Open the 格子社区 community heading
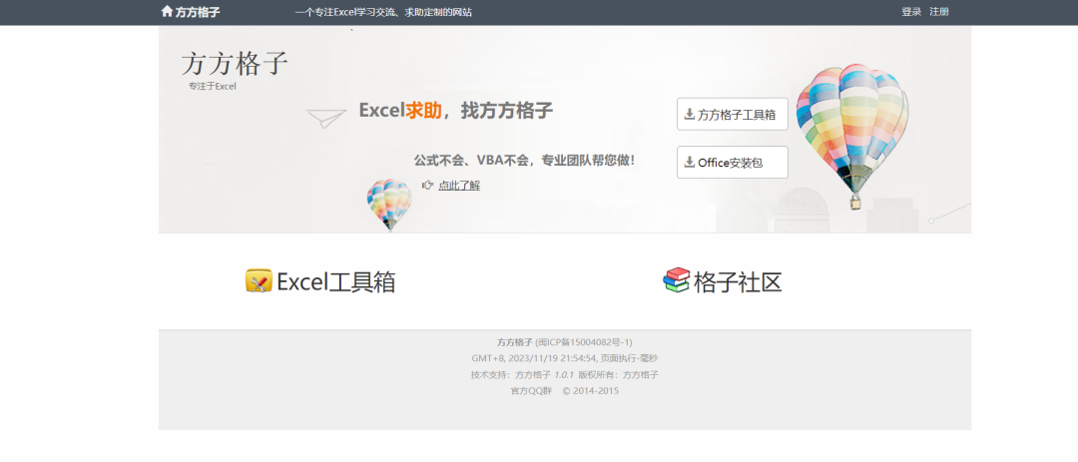This screenshot has width=1078, height=462. point(738,281)
